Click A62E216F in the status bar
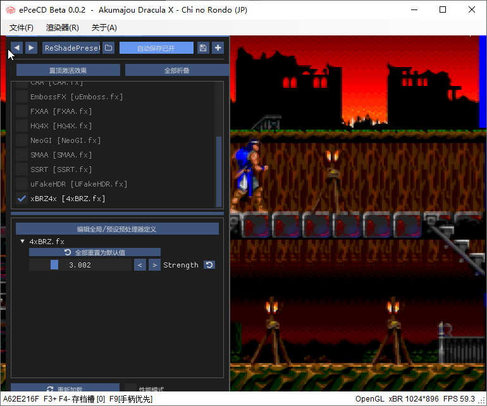 pos(21,399)
